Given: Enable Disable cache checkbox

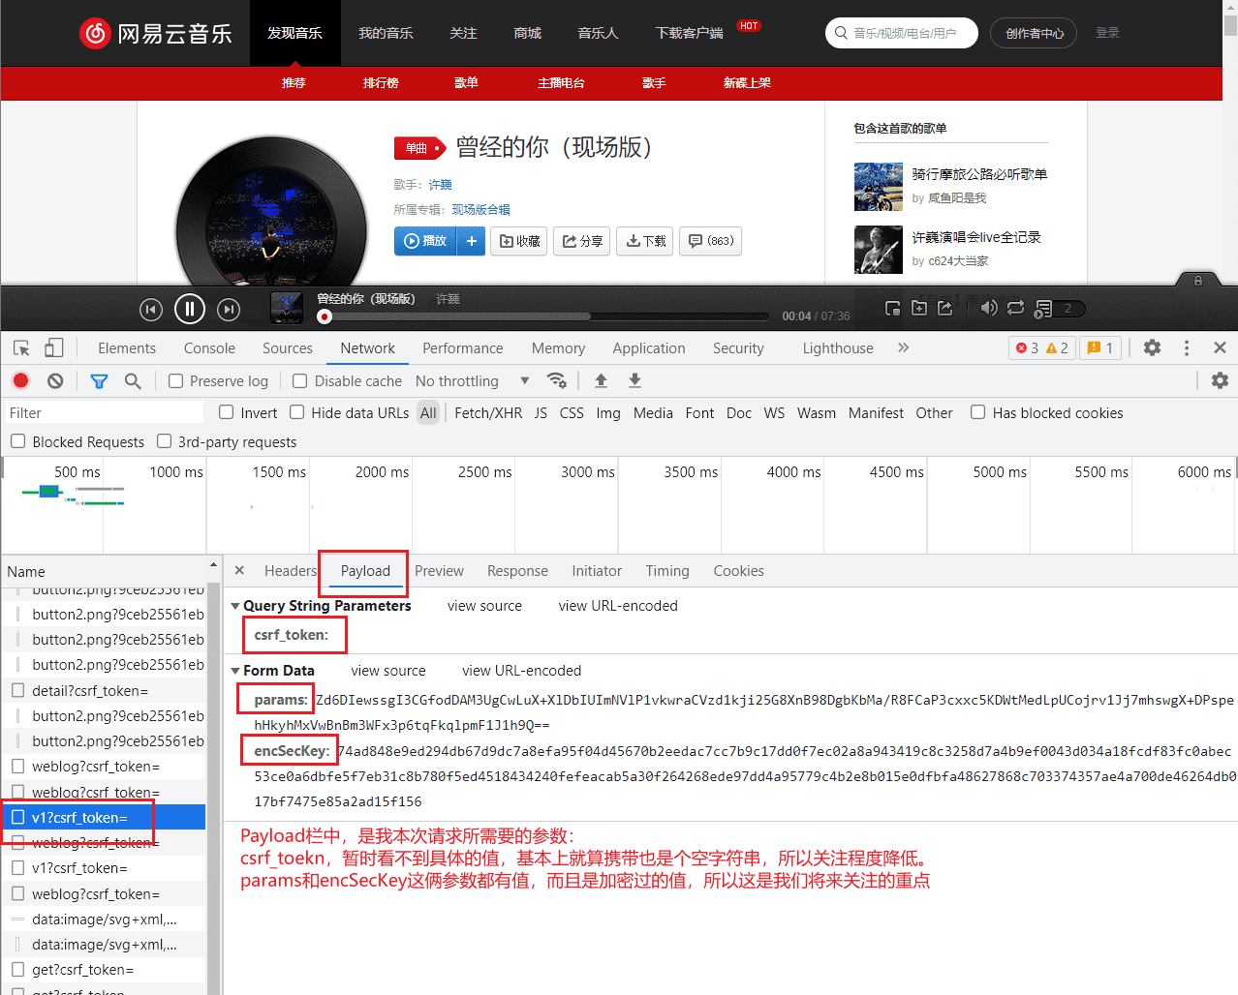Looking at the screenshot, I should pyautogui.click(x=300, y=381).
